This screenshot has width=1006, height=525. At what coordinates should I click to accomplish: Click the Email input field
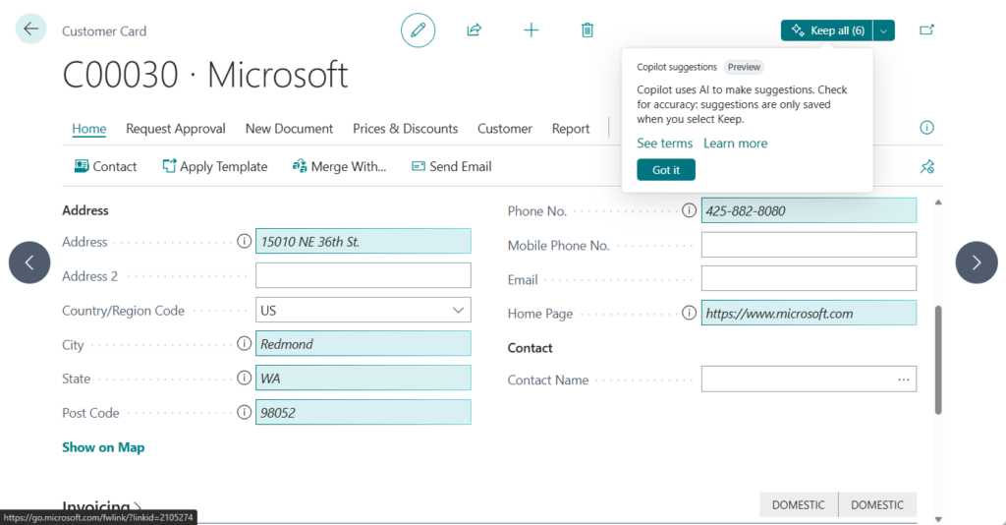tap(808, 279)
